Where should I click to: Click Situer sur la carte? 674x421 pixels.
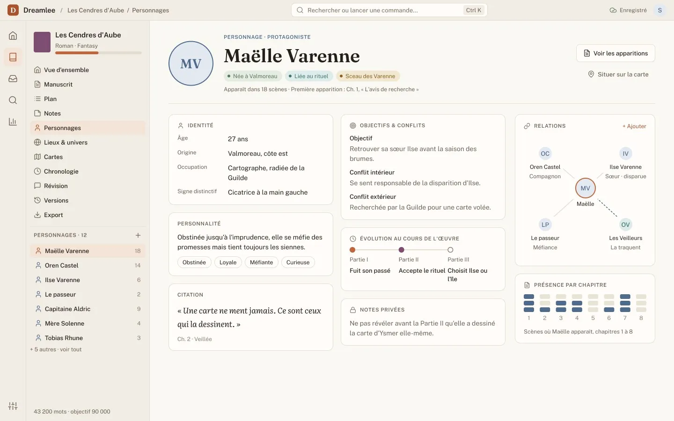pos(618,74)
